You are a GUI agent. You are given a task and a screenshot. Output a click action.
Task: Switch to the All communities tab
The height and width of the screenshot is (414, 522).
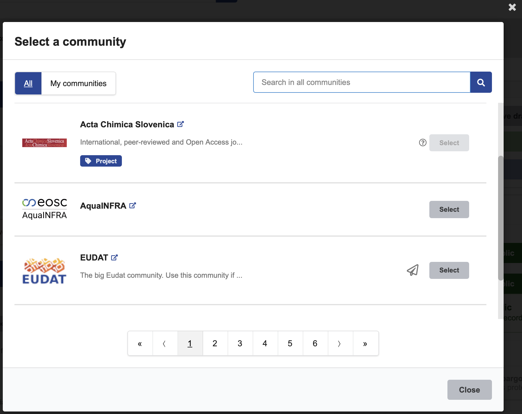tap(28, 83)
